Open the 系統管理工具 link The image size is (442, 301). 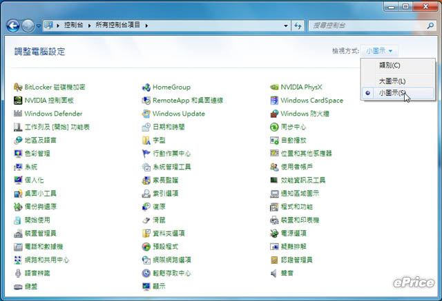172,167
